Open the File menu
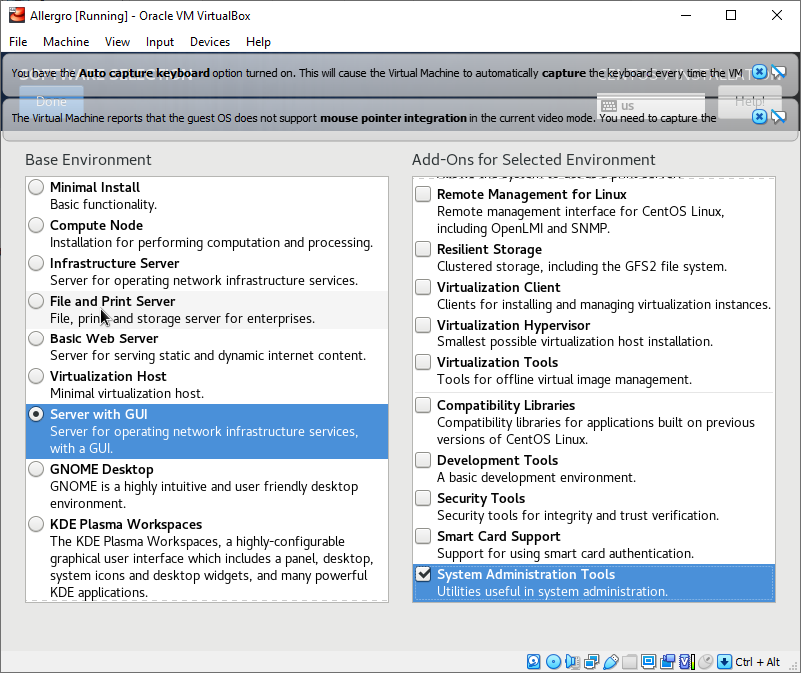The image size is (801, 673). pyautogui.click(x=18, y=42)
